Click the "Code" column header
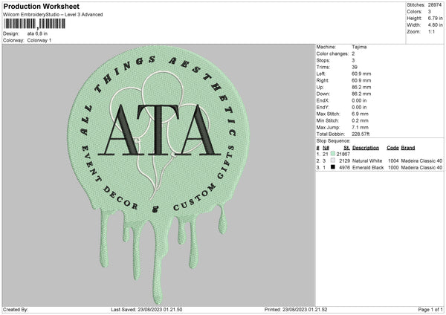The height and width of the screenshot is (315, 446). coord(392,148)
